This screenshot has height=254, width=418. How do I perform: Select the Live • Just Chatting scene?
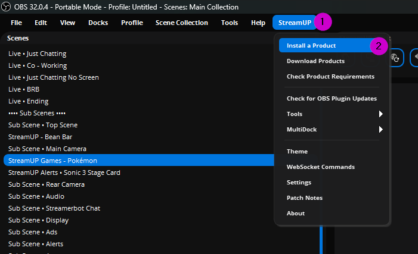click(x=37, y=54)
